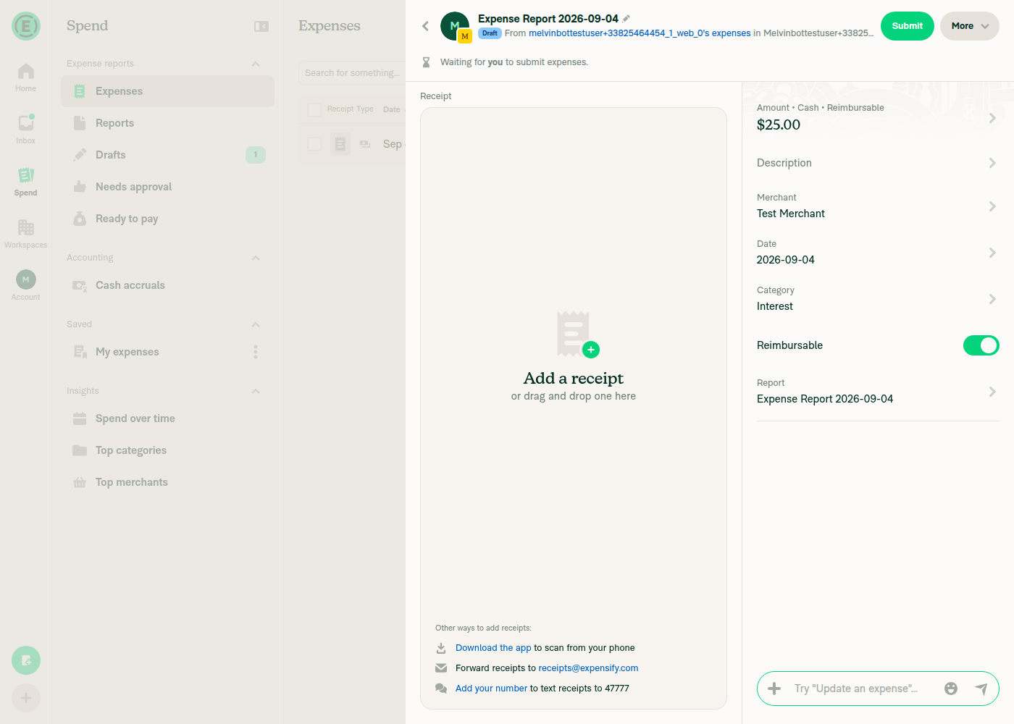Image resolution: width=1014 pixels, height=724 pixels.
Task: Check the Sep expense row checkbox
Action: 314,144
